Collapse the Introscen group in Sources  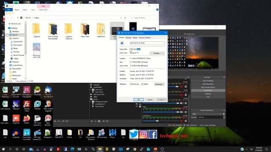tap(91, 90)
